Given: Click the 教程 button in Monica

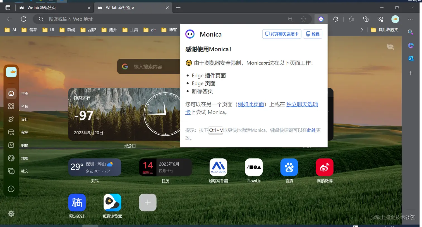Looking at the screenshot, I should pyautogui.click(x=313, y=34).
